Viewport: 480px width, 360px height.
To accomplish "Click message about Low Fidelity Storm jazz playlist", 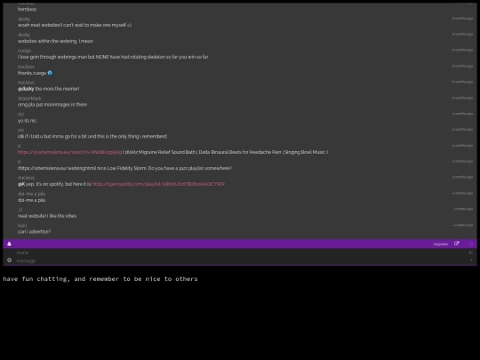I will [124, 168].
